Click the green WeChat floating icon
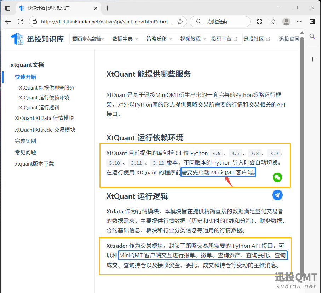The height and width of the screenshot is (293, 321). (277, 177)
